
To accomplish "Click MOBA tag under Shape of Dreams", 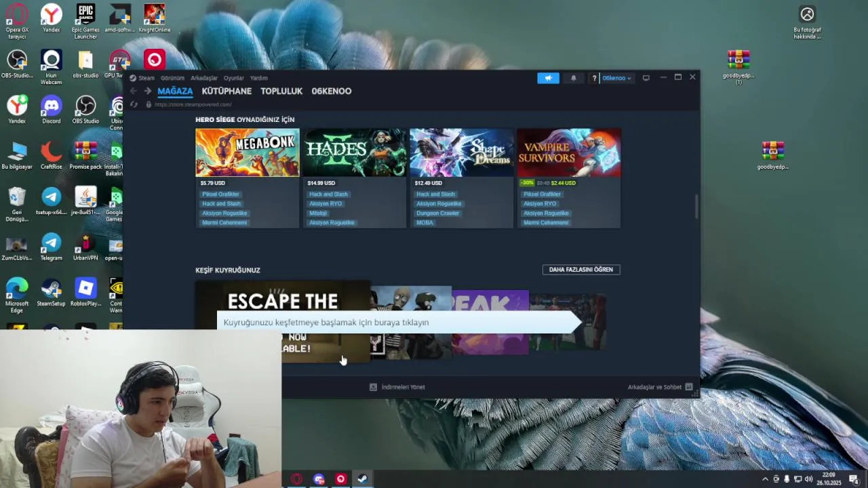I will click(x=425, y=222).
